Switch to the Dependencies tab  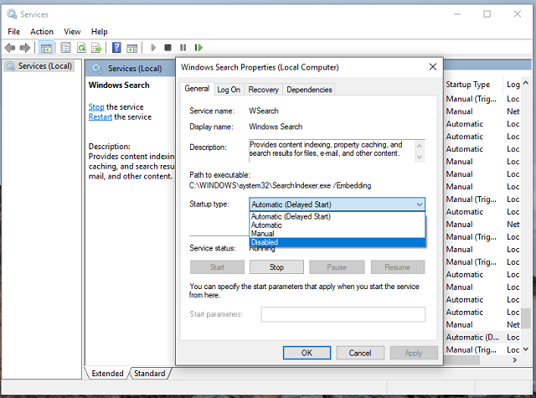click(309, 90)
